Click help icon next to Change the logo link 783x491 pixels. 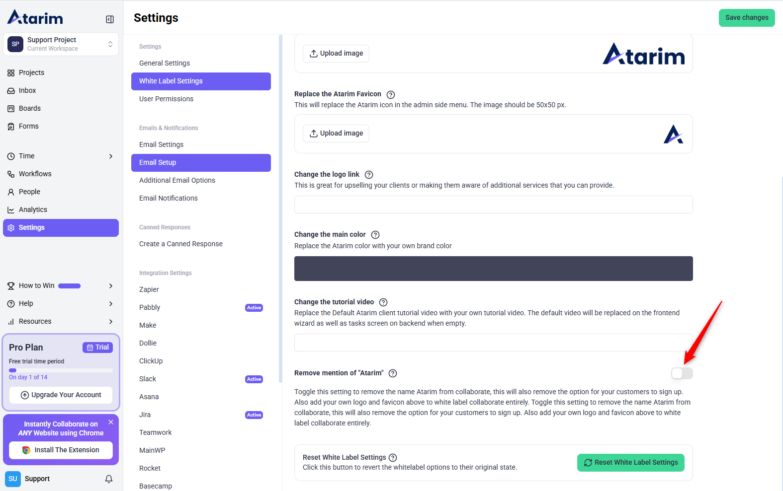369,175
